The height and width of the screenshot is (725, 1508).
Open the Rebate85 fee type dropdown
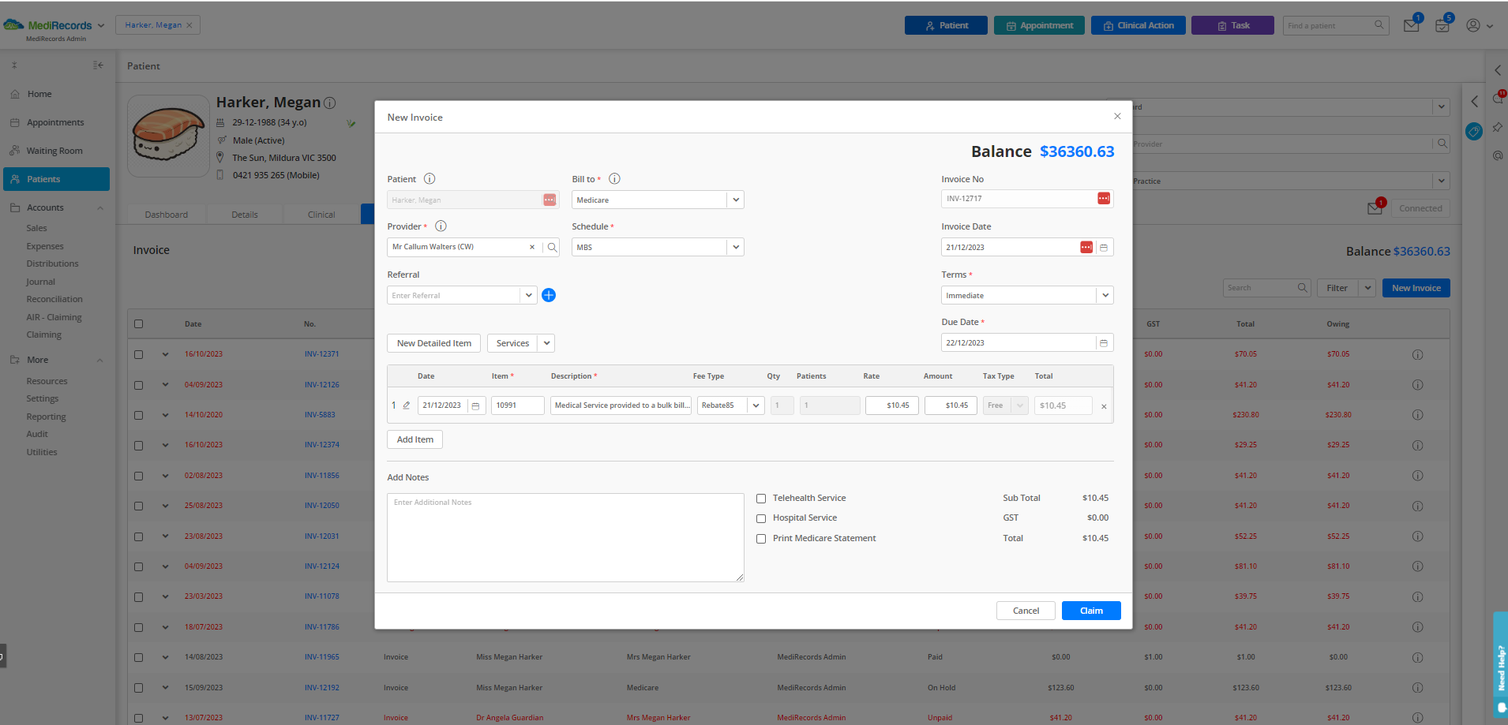(x=756, y=405)
